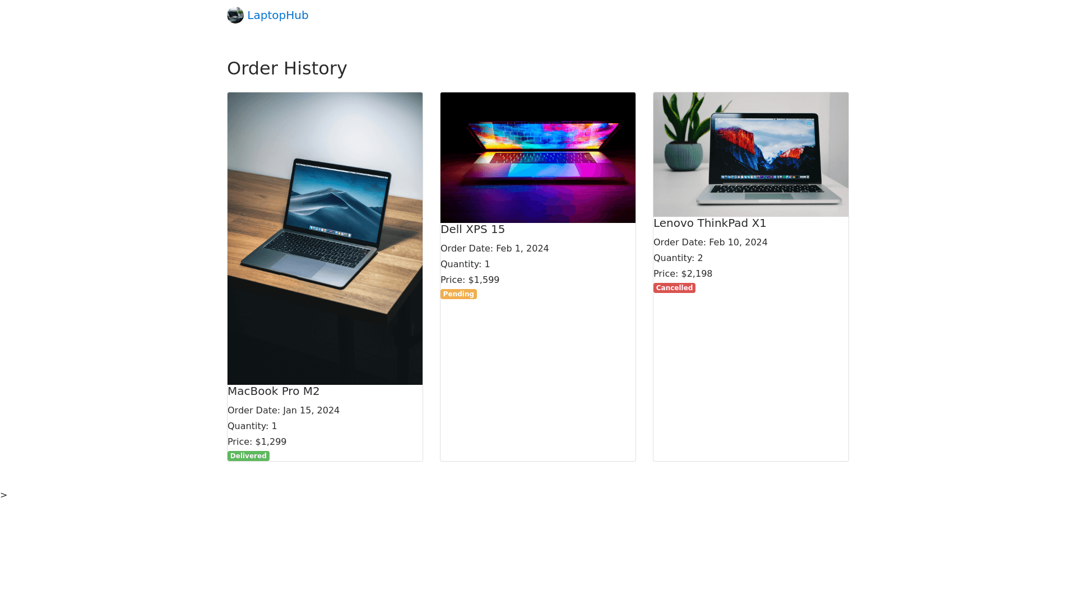Click the red Cancelled status badge
The height and width of the screenshot is (605, 1076).
pos(674,288)
